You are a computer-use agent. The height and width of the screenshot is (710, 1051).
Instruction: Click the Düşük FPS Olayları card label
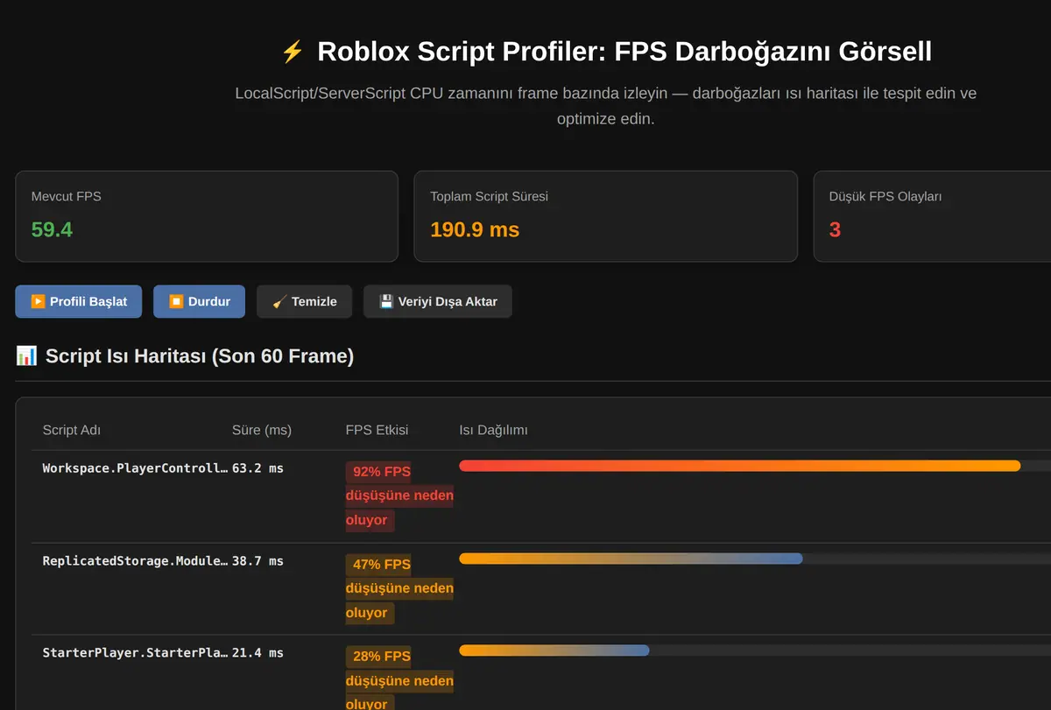click(885, 196)
